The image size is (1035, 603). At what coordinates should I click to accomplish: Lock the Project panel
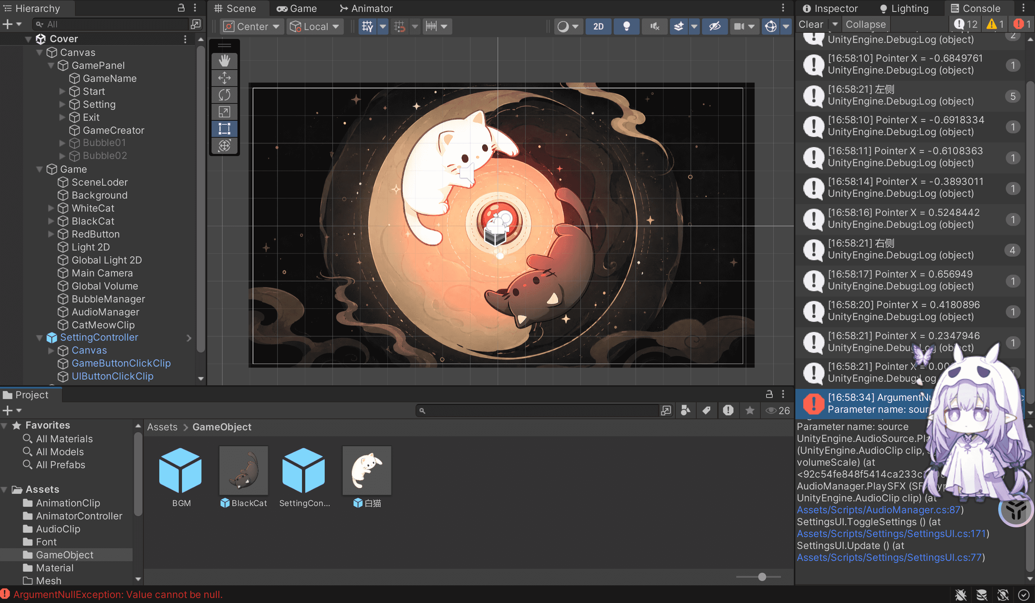pyautogui.click(x=769, y=394)
